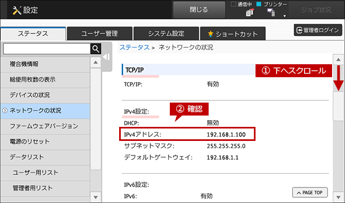Open the dropdown arrow under プリンター
The height and width of the screenshot is (203, 345).
pyautogui.click(x=285, y=16)
